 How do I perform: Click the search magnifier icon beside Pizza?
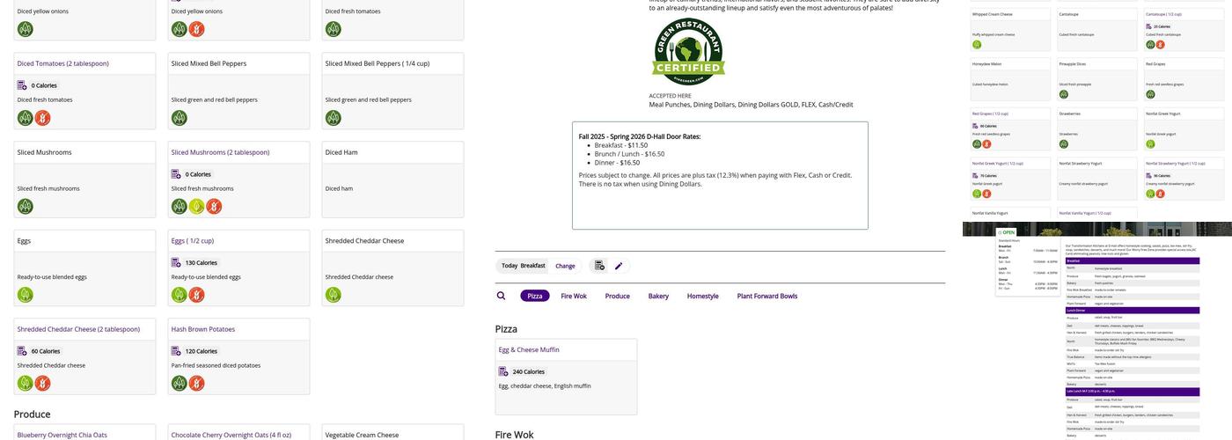501,297
